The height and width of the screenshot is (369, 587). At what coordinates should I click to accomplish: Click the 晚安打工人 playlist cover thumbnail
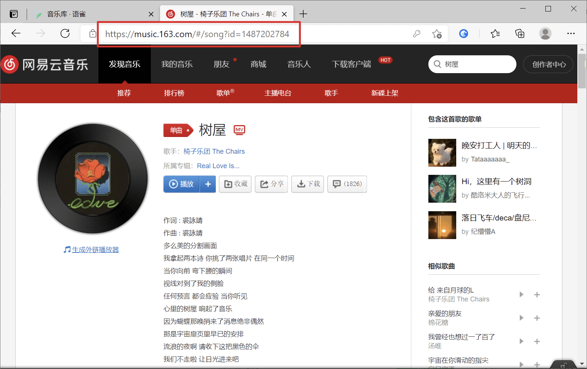(442, 153)
